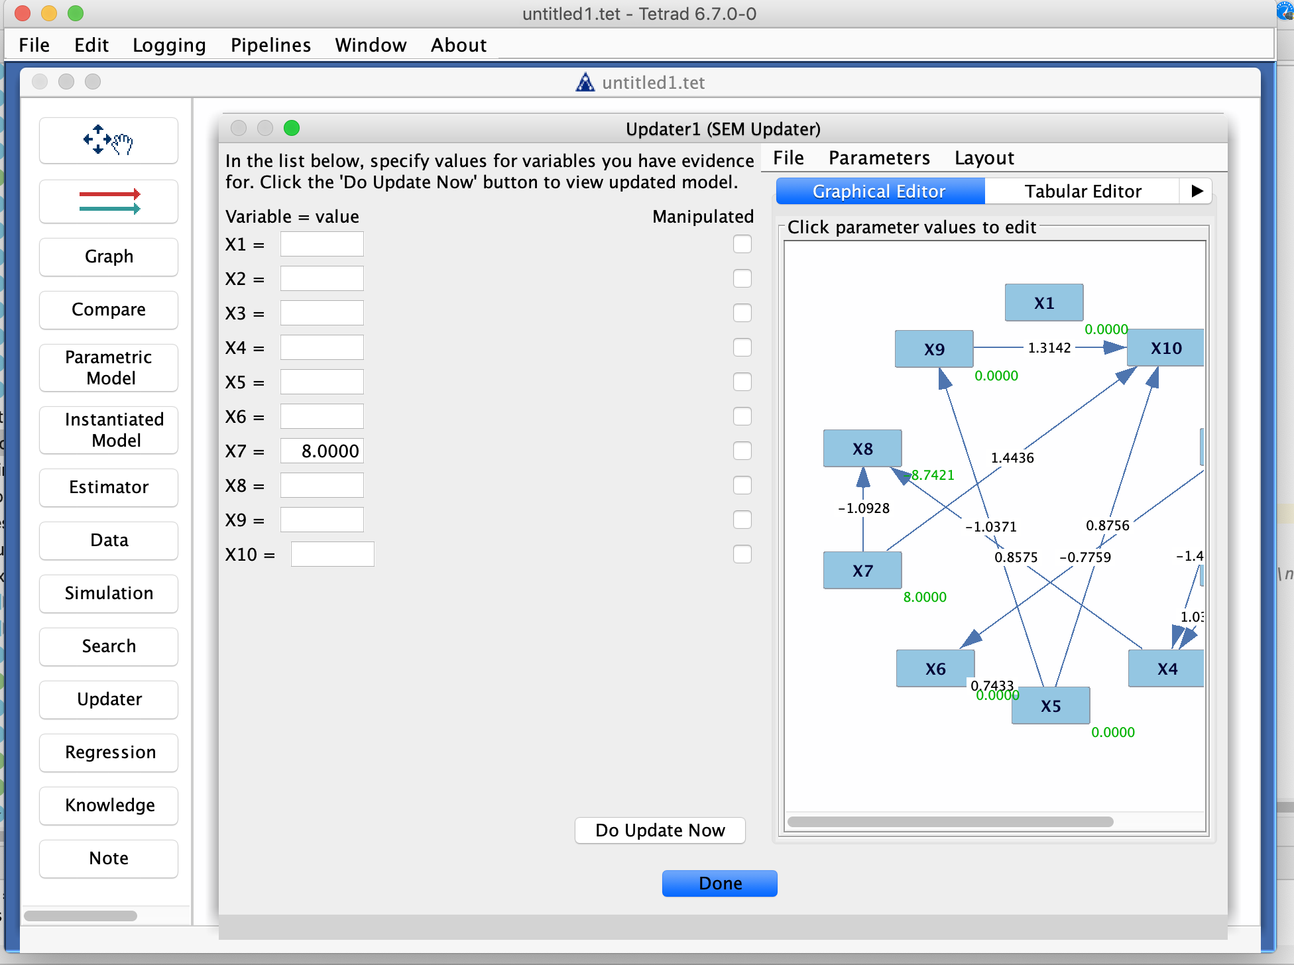Click the Do Update Now button

[660, 830]
